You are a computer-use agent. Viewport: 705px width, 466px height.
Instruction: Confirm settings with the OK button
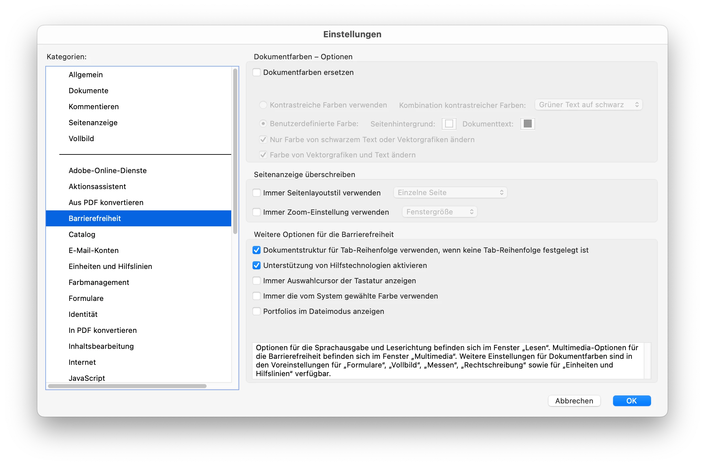[x=632, y=401]
